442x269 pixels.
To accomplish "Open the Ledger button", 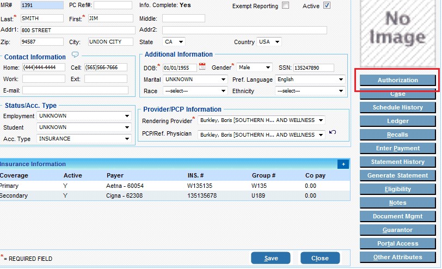I will [397, 121].
